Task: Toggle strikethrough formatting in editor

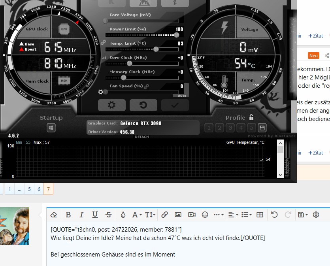Action: point(108,215)
